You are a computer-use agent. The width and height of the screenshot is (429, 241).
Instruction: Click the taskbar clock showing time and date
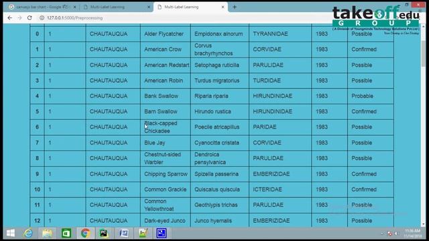click(413, 234)
